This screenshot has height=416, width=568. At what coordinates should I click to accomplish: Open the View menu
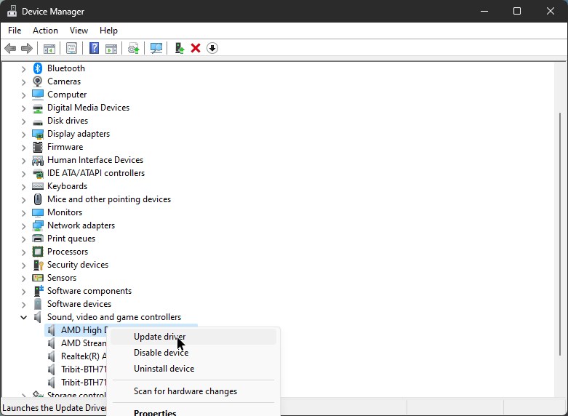[x=79, y=31]
